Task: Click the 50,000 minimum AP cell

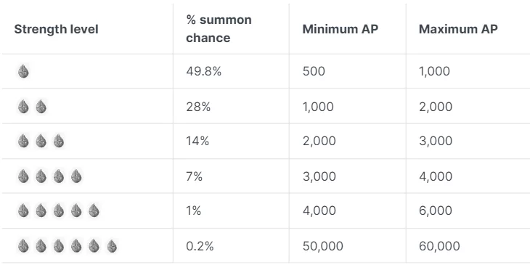Action: point(323,246)
